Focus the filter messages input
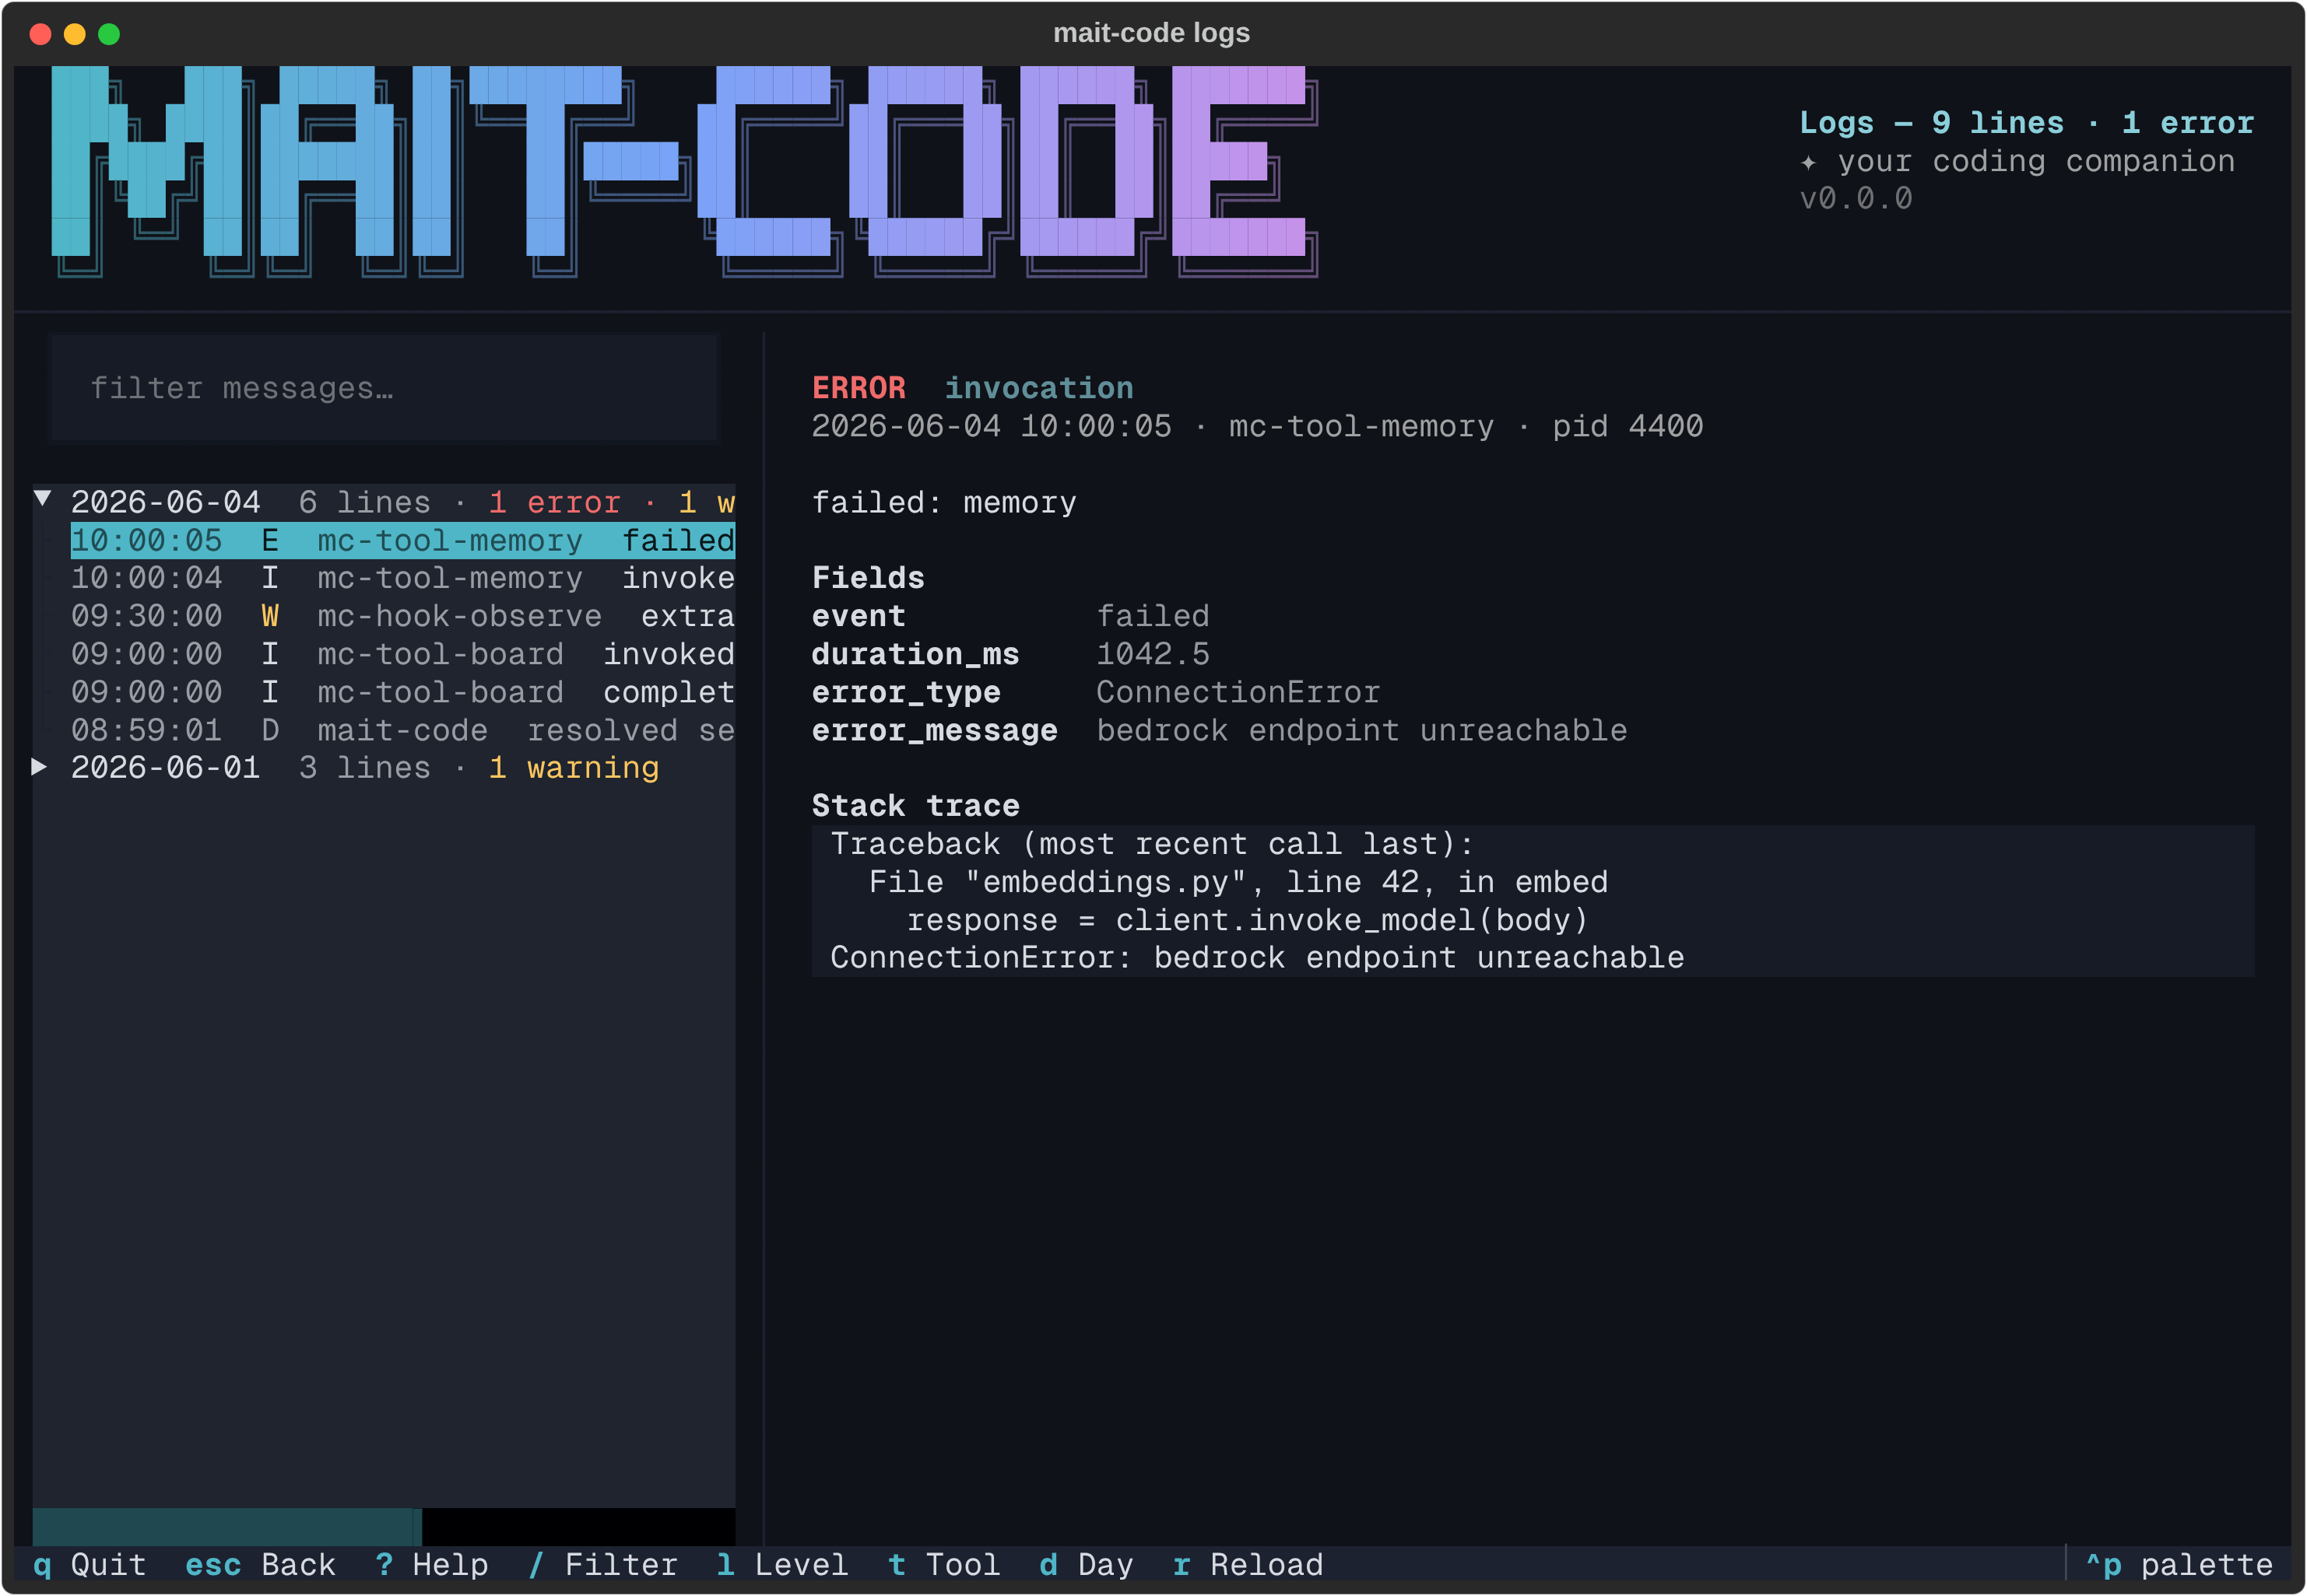2307x1596 pixels. 384,388
